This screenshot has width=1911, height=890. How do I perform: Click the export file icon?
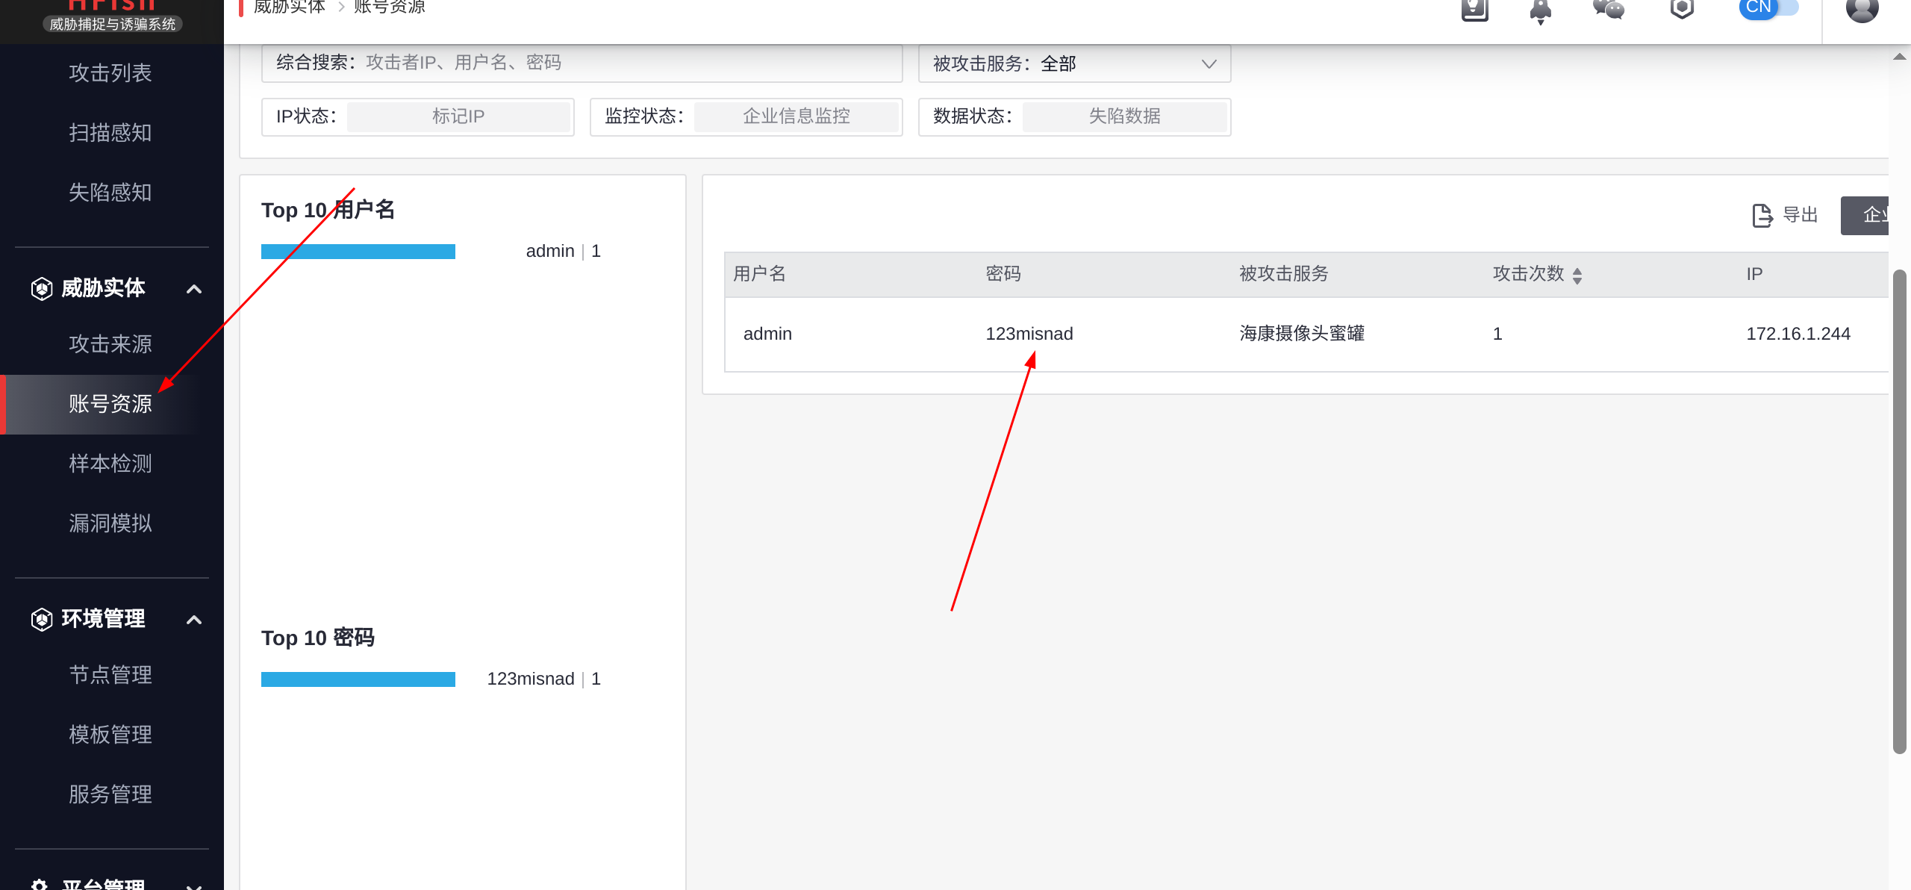[1762, 215]
